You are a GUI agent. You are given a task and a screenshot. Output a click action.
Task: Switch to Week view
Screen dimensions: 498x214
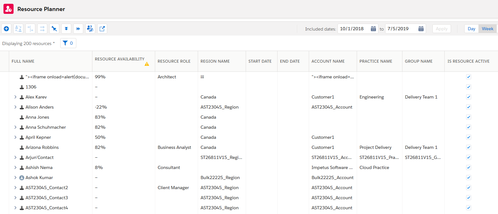click(x=487, y=29)
